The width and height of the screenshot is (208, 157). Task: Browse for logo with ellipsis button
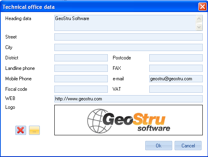coord(34,130)
